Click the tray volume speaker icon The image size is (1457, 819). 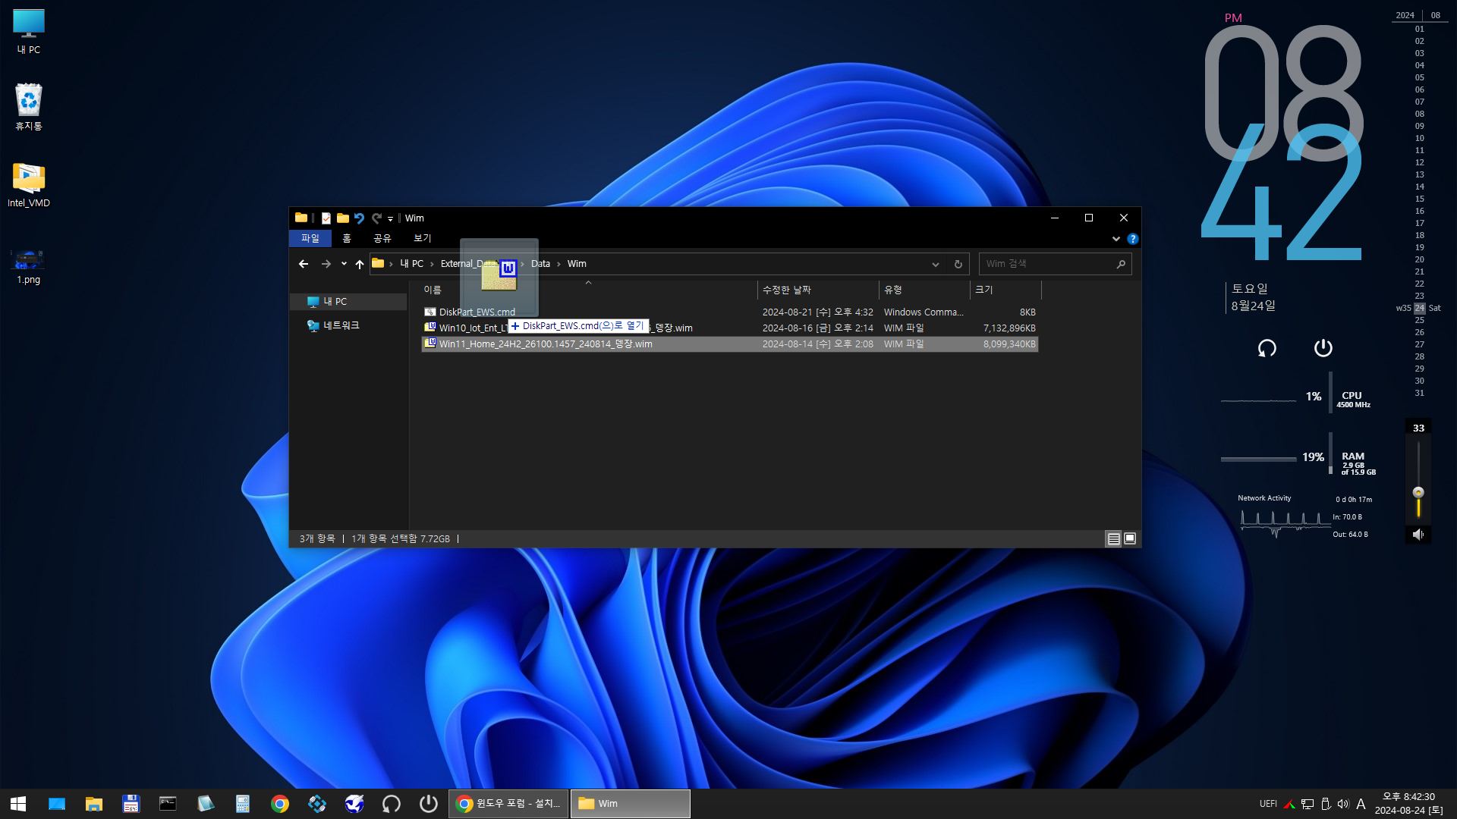pos(1343,804)
